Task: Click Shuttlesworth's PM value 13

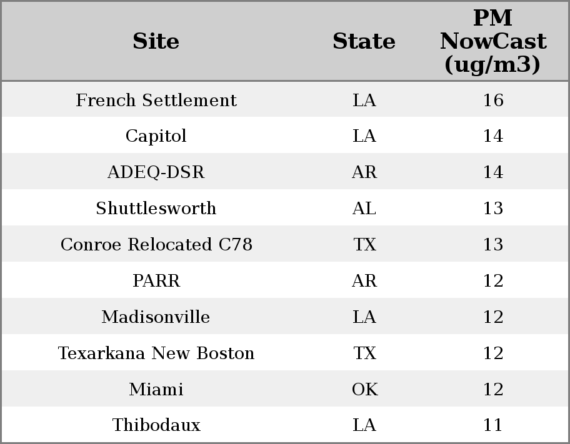Action: [x=493, y=208]
